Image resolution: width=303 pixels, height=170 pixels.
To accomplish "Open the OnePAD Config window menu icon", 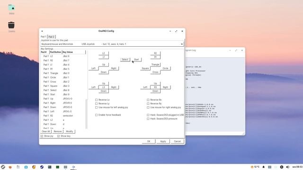I will [42, 31].
